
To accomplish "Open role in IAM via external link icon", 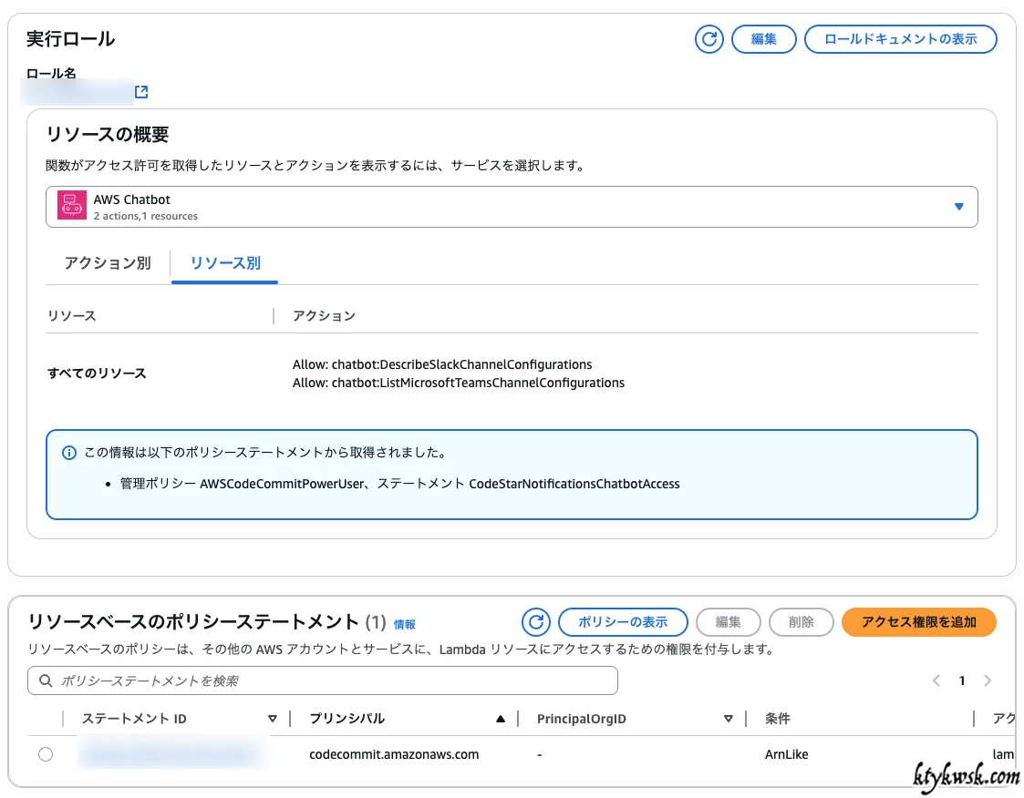I will pos(141,92).
